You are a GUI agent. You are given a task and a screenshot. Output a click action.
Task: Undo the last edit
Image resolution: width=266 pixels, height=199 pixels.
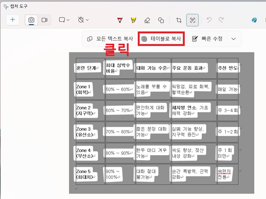pyautogui.click(x=209, y=20)
